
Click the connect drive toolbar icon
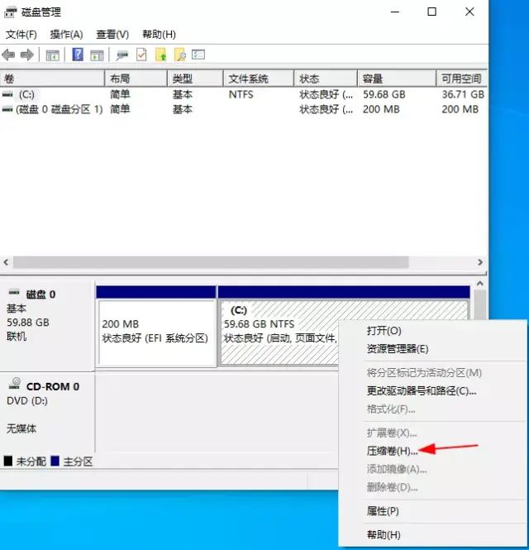point(122,55)
